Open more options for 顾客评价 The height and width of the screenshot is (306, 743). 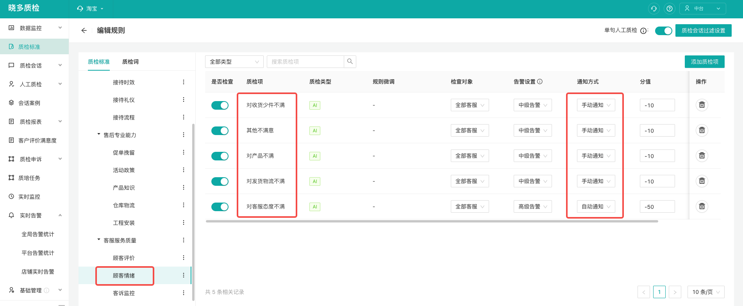(184, 258)
